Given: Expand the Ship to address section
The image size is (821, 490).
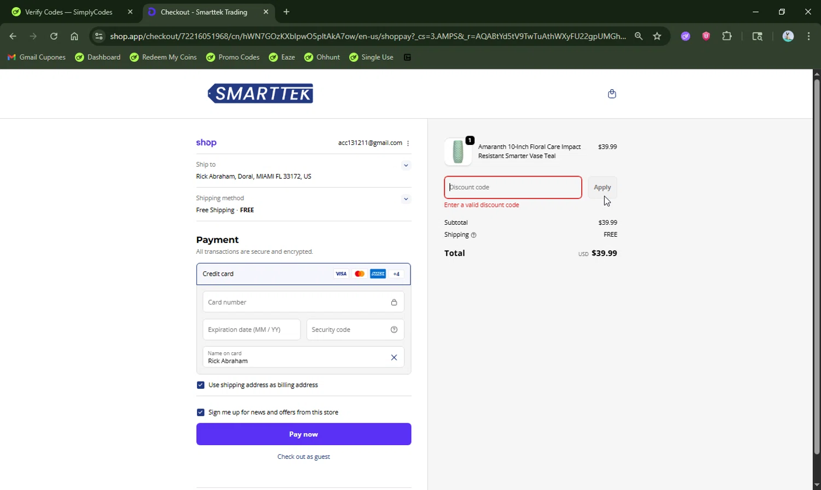Looking at the screenshot, I should coord(406,165).
